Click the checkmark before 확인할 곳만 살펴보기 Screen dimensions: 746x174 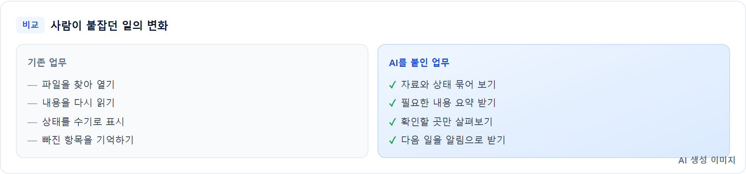(x=393, y=122)
